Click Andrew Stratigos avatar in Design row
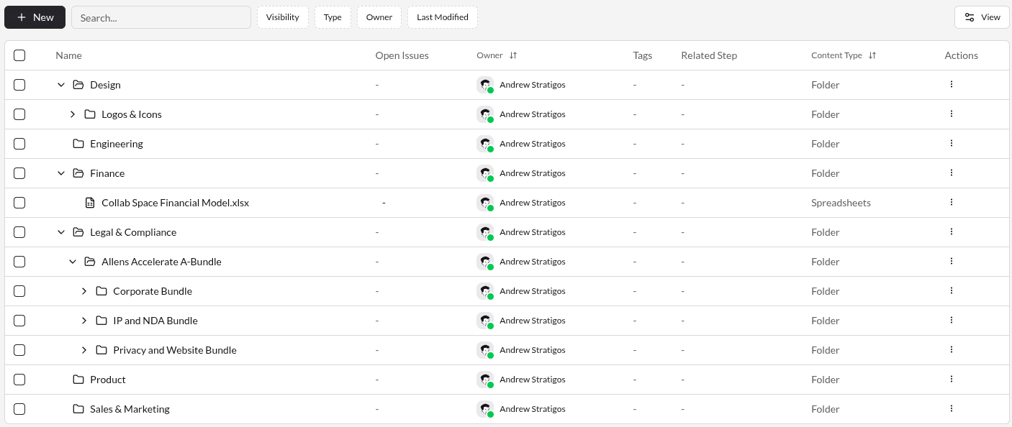The image size is (1012, 427). click(485, 85)
